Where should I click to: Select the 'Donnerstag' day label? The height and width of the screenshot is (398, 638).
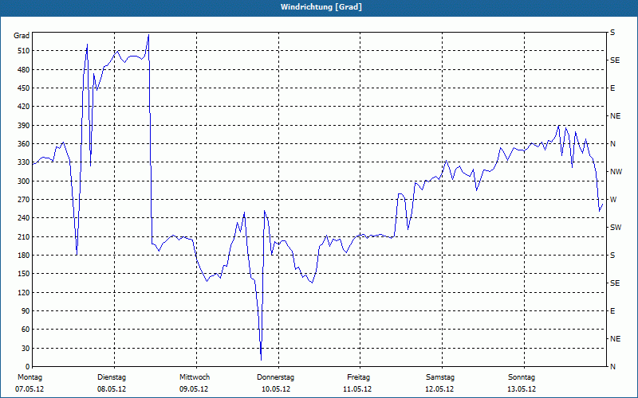[x=275, y=377]
